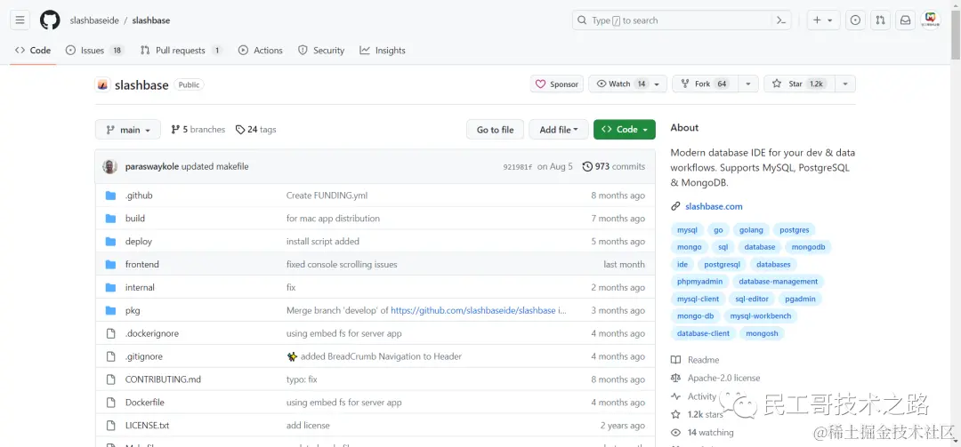Viewport: 961px width, 447px height.
Task: Open the 'updated makefile' commit message
Action: (215, 166)
